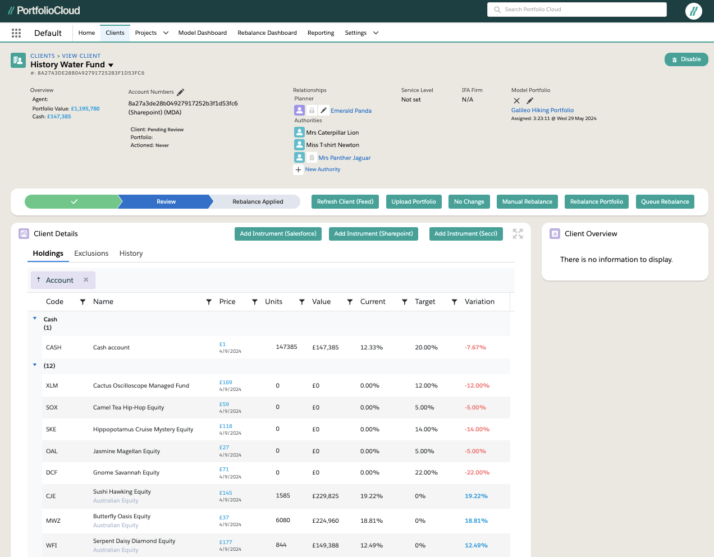Click the Queue Rebalance button
This screenshot has height=557, width=714.
pos(665,202)
